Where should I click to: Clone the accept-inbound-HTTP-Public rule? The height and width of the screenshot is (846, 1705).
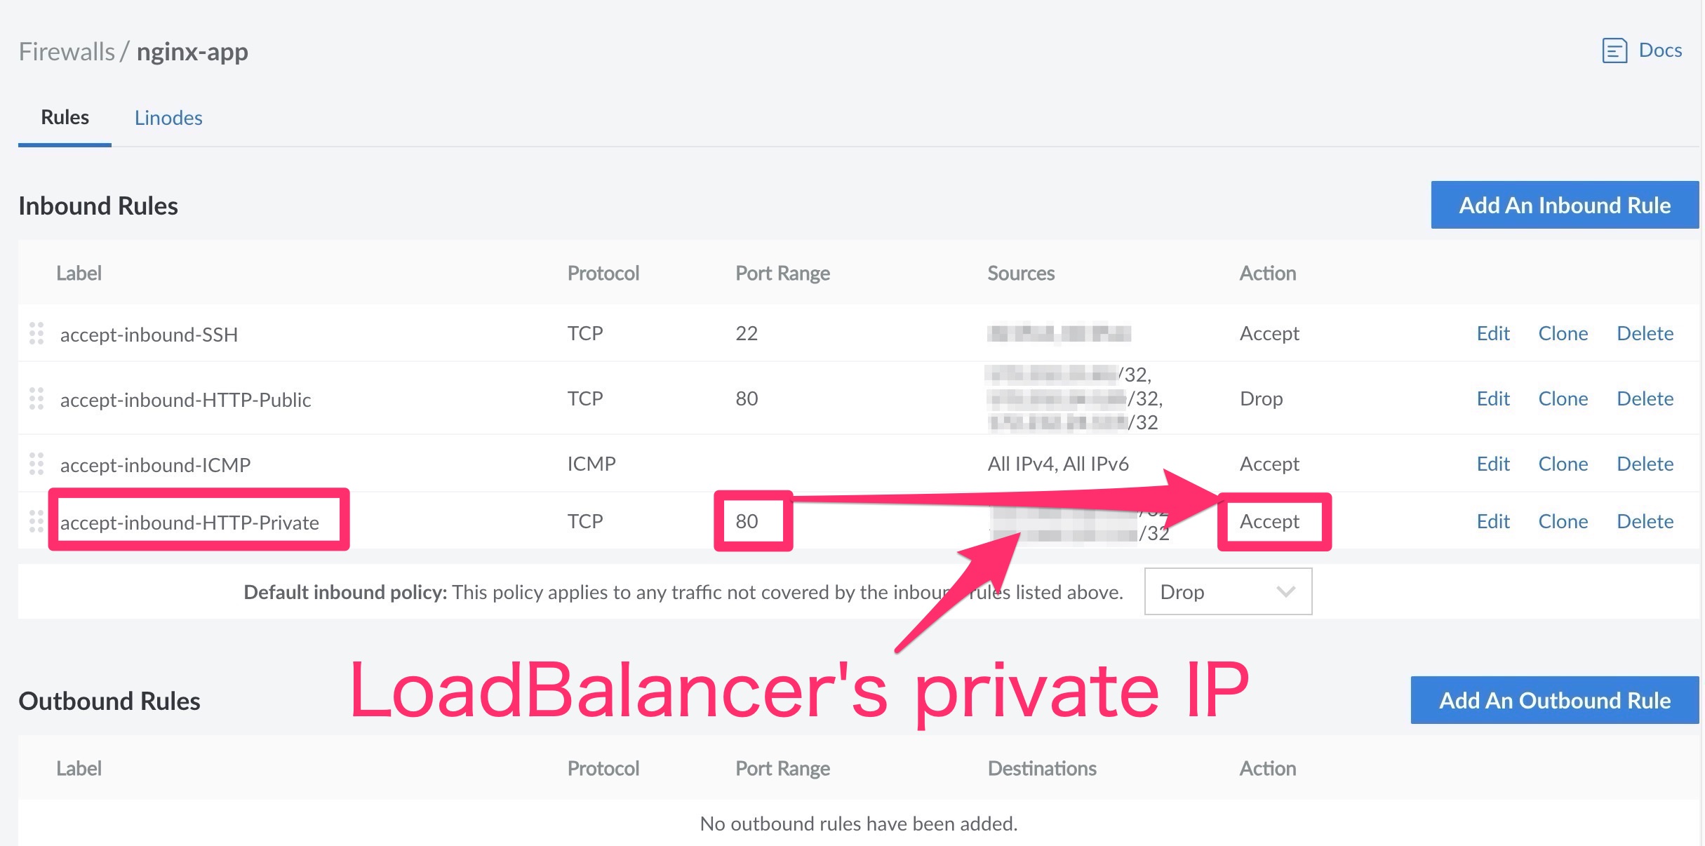pos(1563,398)
